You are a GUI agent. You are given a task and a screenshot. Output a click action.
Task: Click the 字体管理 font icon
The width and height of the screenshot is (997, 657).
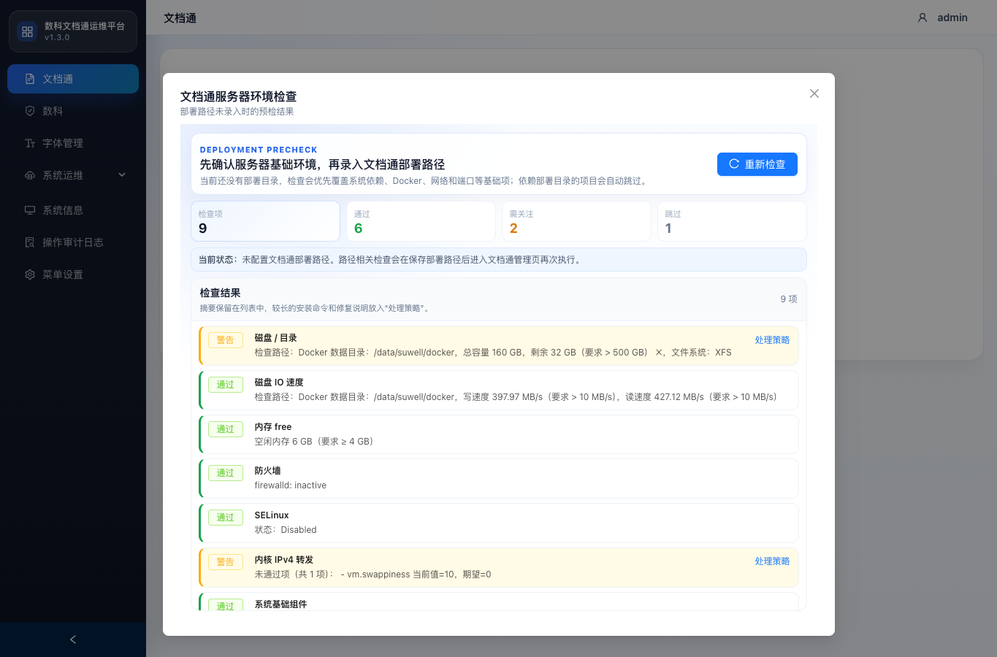coord(30,143)
